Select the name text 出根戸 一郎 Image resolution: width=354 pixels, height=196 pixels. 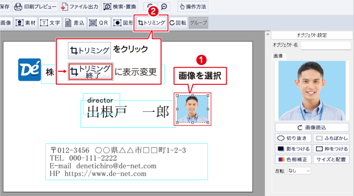pyautogui.click(x=128, y=114)
